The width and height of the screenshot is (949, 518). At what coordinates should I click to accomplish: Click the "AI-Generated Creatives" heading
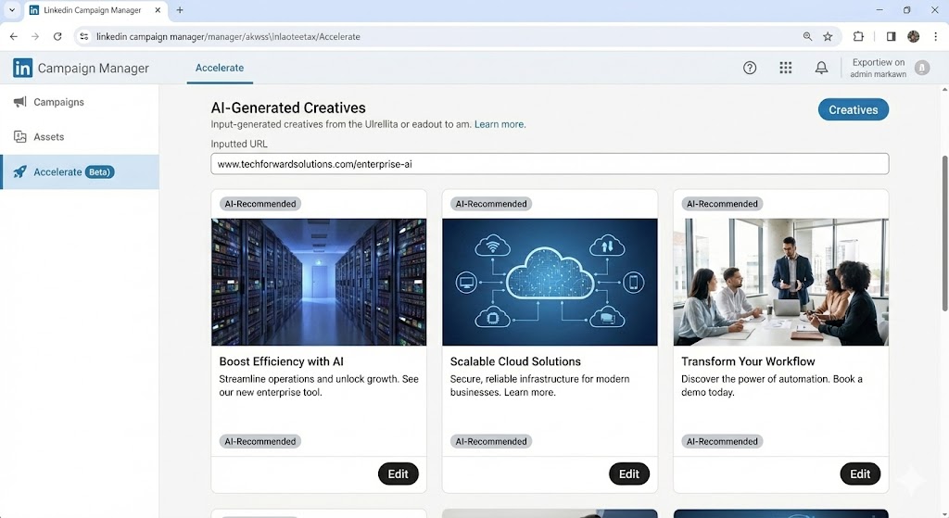pyautogui.click(x=288, y=107)
